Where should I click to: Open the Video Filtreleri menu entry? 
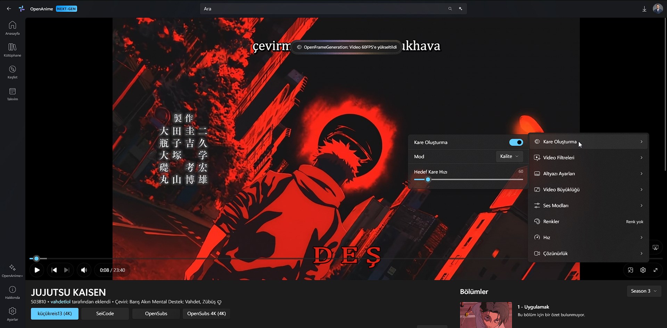588,158
